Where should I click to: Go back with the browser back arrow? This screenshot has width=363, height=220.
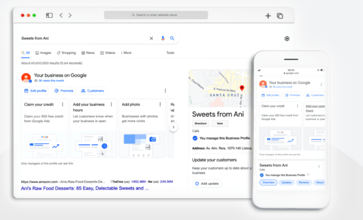click(61, 15)
